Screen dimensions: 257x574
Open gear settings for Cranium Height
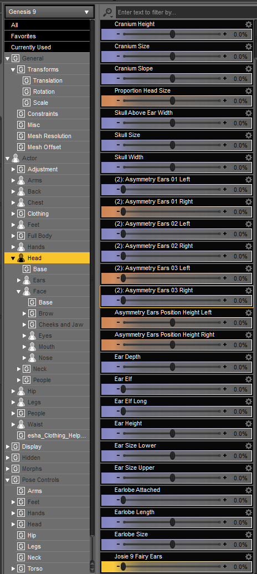pos(249,24)
